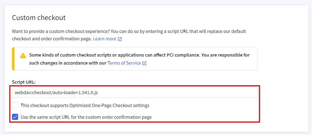Image resolution: width=312 pixels, height=135 pixels.
Task: Click the blue checkmark in the checked box
Action: (x=15, y=117)
